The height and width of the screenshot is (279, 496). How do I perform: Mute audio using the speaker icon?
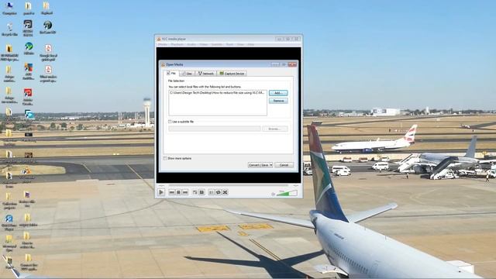tap(274, 194)
